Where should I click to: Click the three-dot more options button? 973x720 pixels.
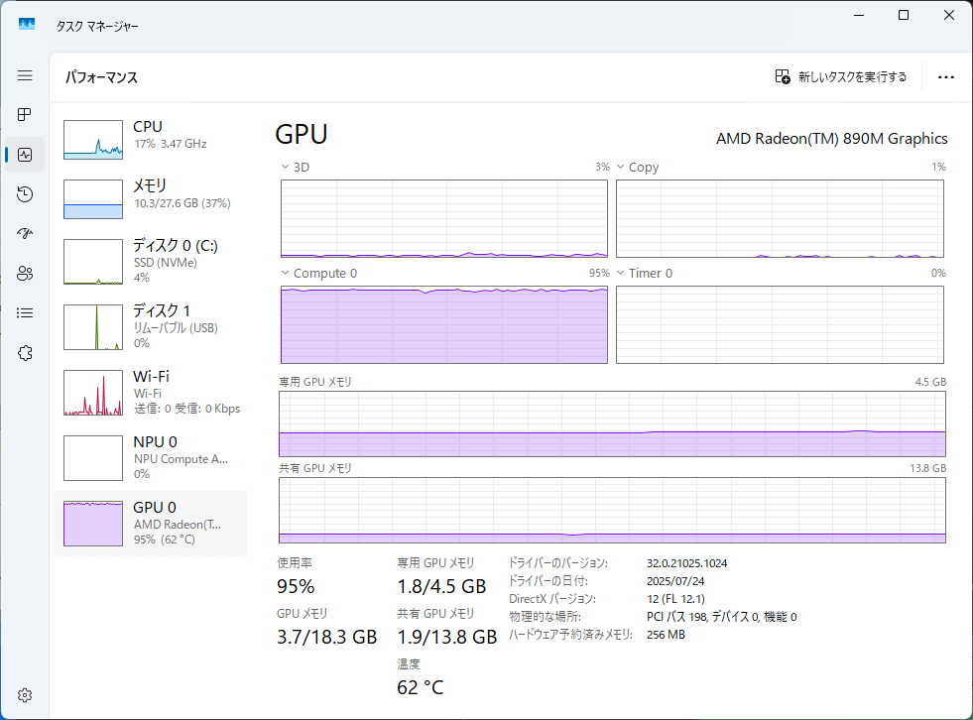tap(945, 77)
